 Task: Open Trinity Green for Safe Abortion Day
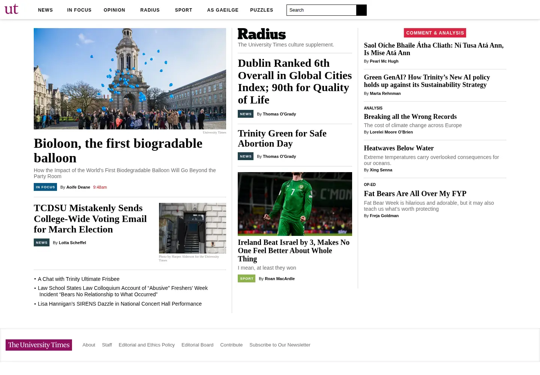coord(282,138)
